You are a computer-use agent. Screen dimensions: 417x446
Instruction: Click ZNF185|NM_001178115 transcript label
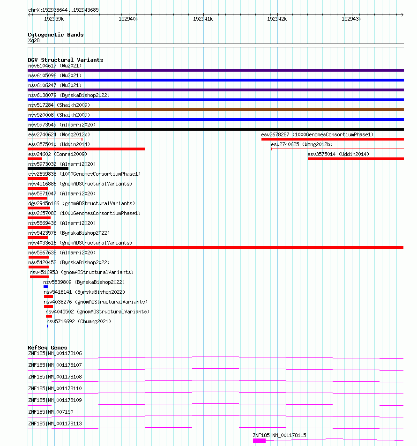[x=279, y=436]
